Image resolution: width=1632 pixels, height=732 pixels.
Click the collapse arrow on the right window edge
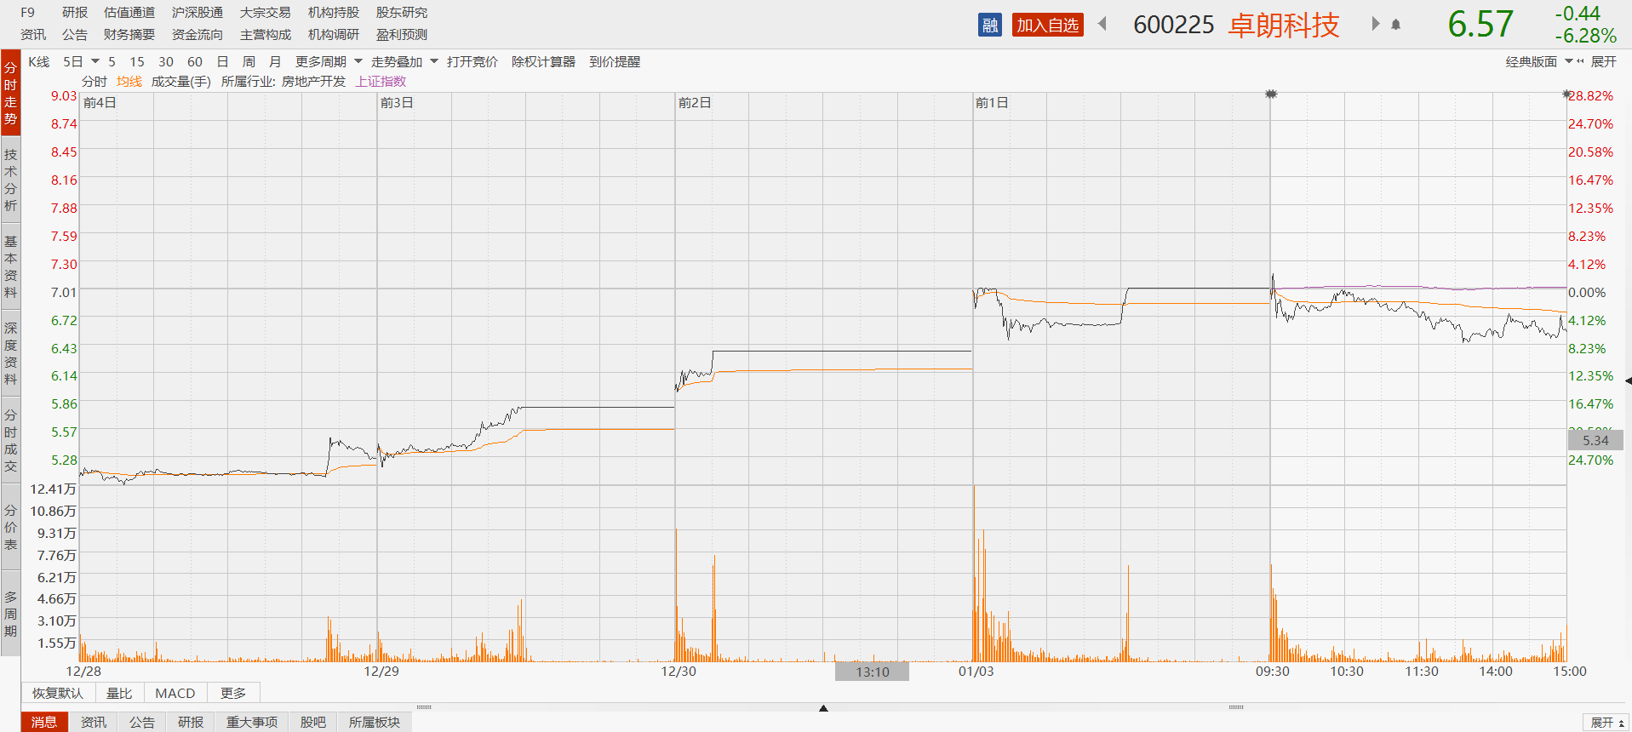pos(1628,380)
